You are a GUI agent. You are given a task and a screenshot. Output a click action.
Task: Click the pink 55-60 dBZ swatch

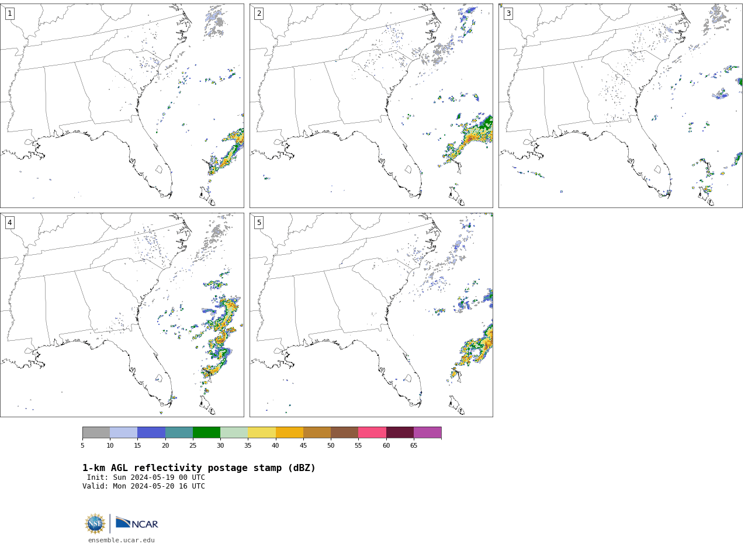[x=372, y=432]
